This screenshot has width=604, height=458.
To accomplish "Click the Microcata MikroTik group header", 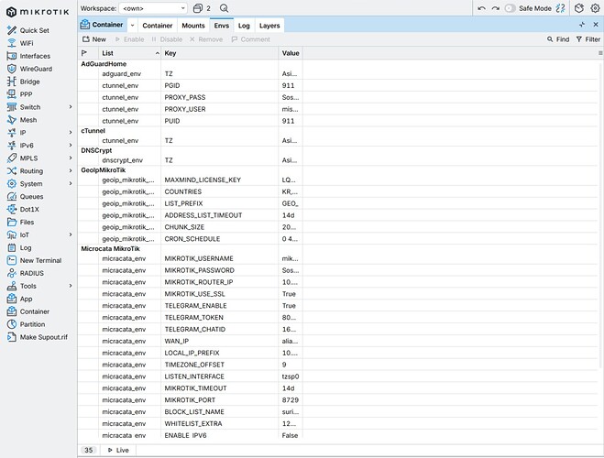I will pos(110,248).
